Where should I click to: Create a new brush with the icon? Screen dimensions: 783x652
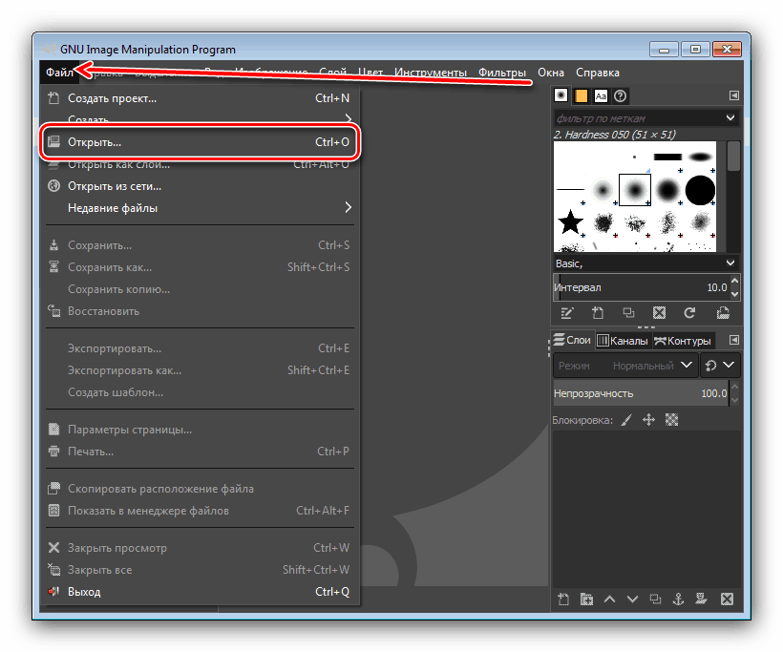(x=598, y=313)
